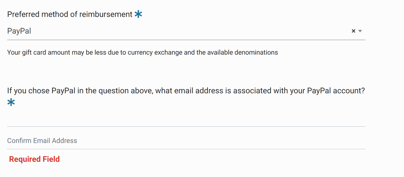This screenshot has height=177, width=404.
Task: Click the PayPal email address question text
Action: (x=186, y=91)
